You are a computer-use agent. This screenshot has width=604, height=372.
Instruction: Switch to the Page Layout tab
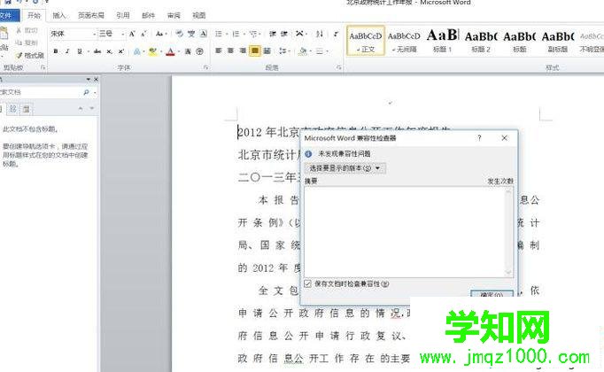tap(91, 15)
